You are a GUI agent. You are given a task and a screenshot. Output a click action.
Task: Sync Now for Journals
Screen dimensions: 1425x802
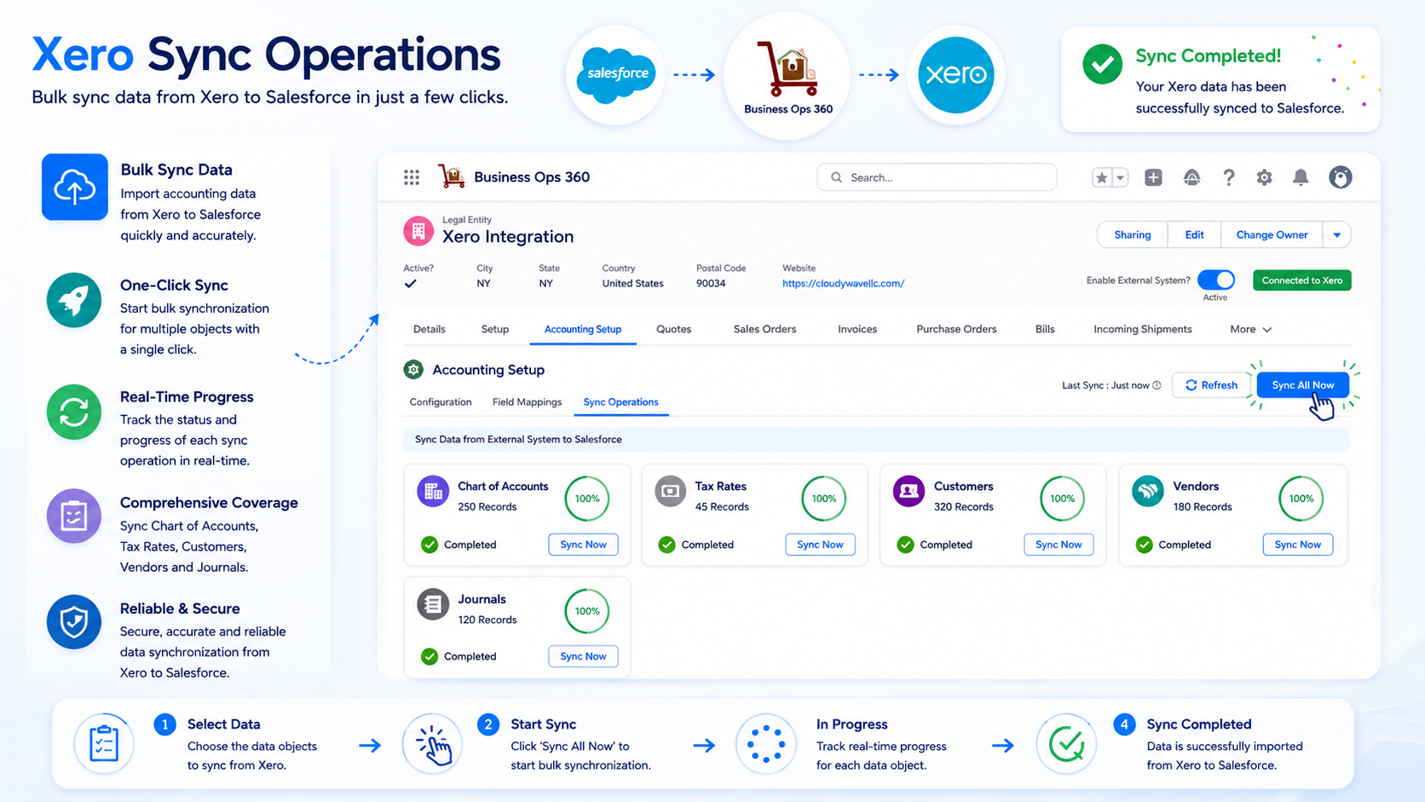[583, 656]
